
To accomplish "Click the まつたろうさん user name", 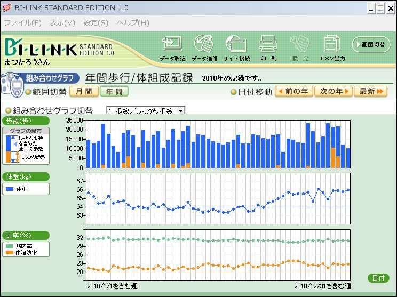I will (x=27, y=62).
